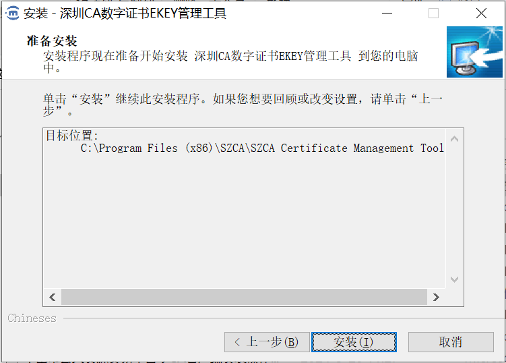Click the empty area of the summary box
506x363 pixels.
[x=243, y=223]
